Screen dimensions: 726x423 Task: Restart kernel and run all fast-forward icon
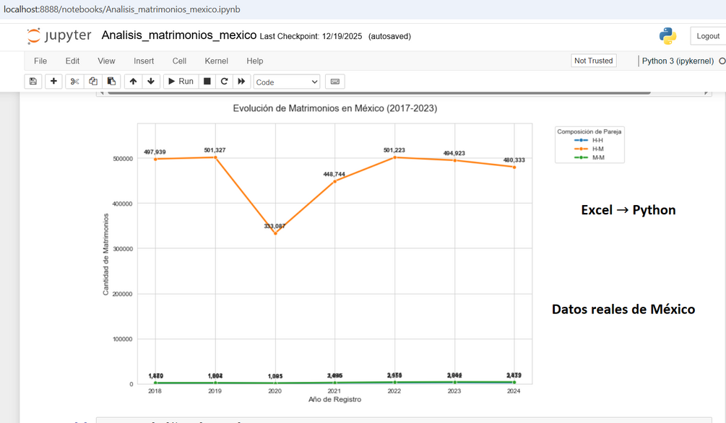point(241,82)
